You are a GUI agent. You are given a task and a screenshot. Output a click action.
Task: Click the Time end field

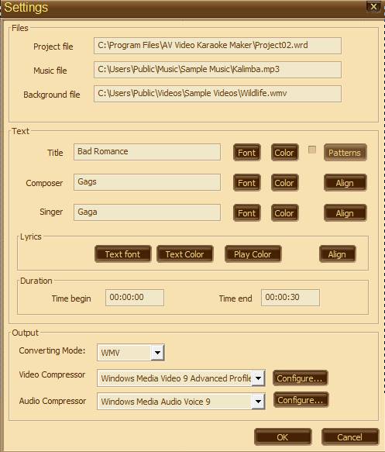pyautogui.click(x=290, y=298)
